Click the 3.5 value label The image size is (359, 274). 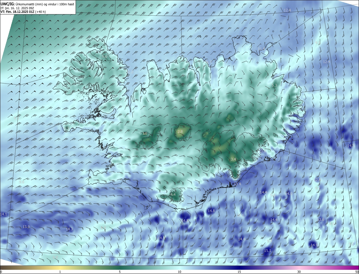[x=145, y=134]
